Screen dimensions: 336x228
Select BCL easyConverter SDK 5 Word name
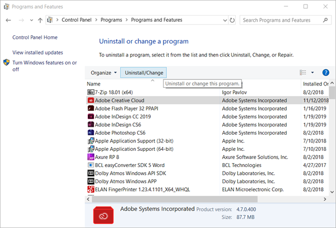(130, 165)
